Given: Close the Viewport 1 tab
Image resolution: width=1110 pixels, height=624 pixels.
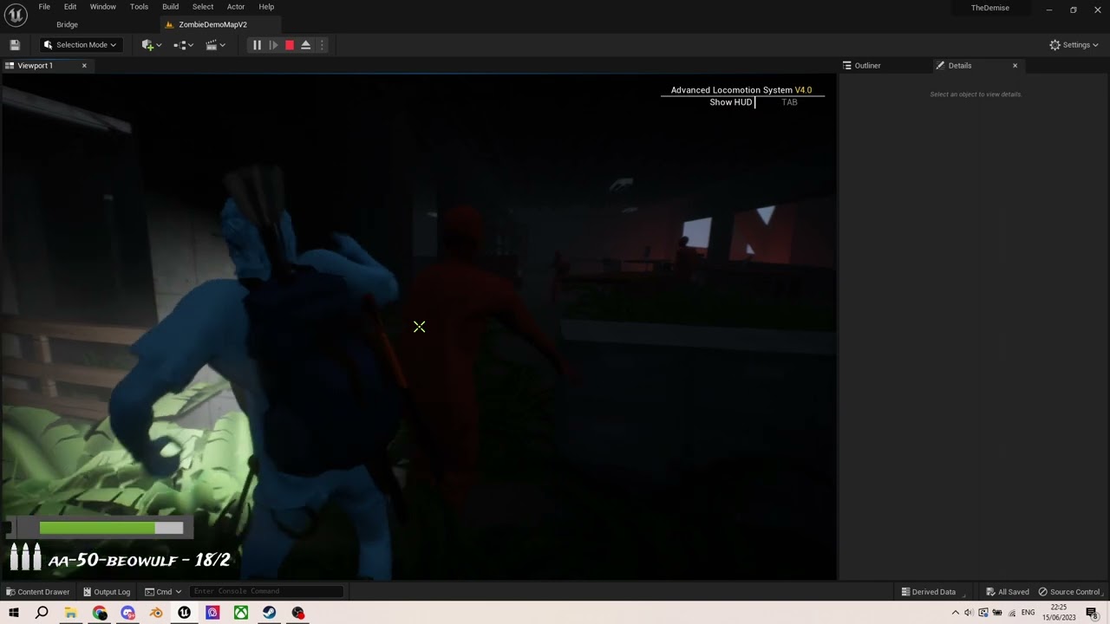Looking at the screenshot, I should [x=84, y=66].
